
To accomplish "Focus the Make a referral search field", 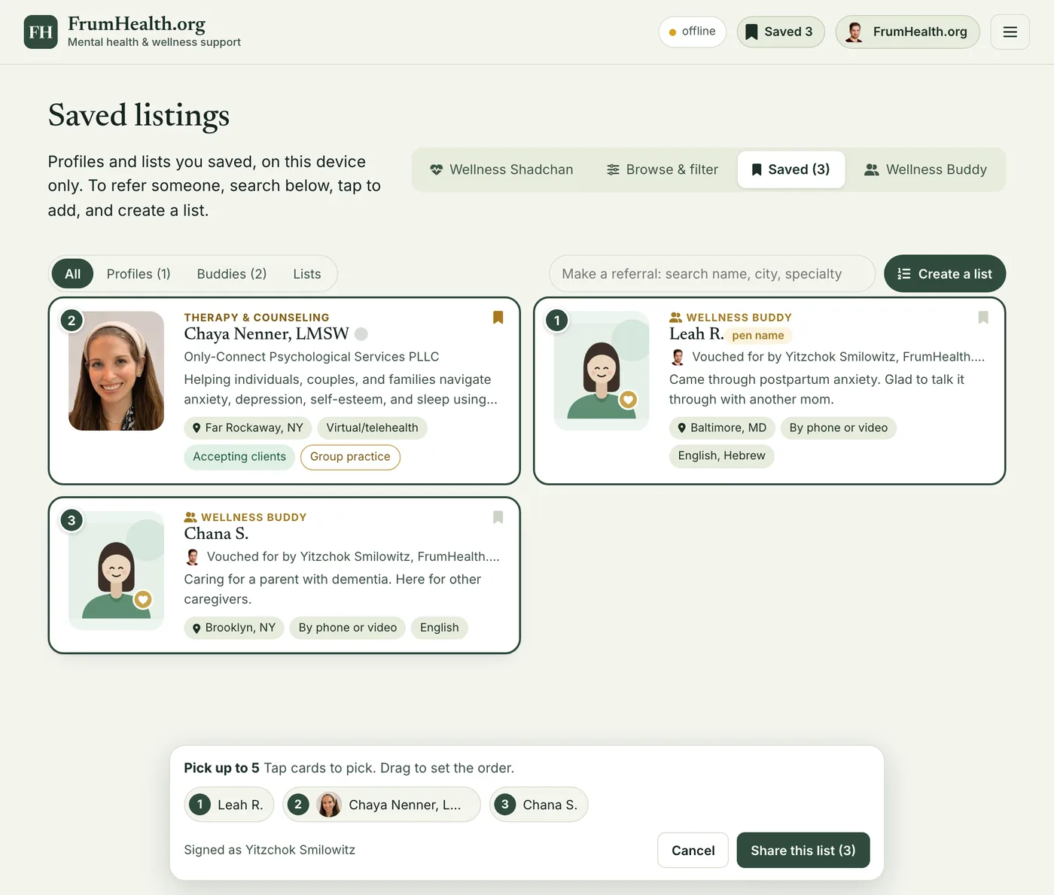I will (712, 274).
